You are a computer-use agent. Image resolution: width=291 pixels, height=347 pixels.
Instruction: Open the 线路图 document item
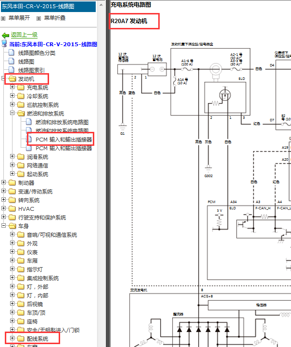[26, 62]
